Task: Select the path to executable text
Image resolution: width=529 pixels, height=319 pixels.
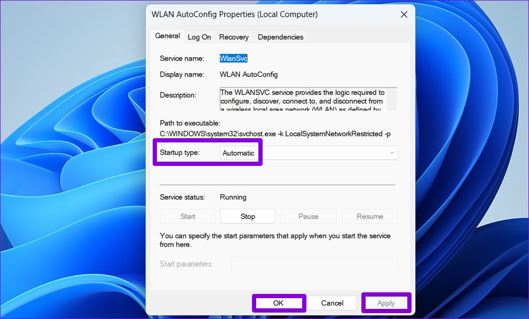Action: (275, 134)
